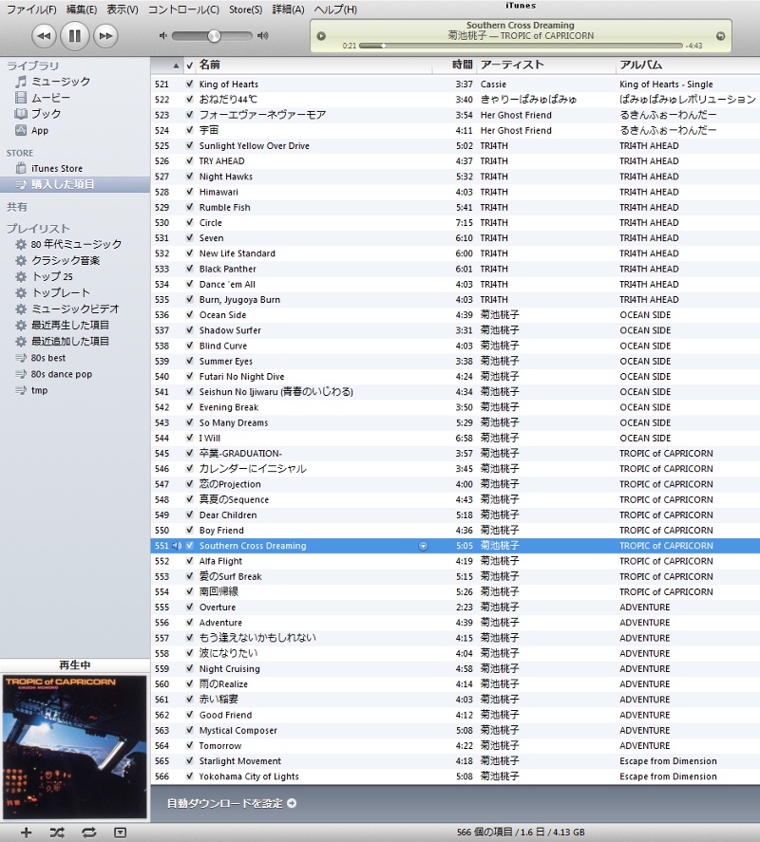Open ヘルプ(H) menu
Screen dimensions: 760x842
[334, 9]
